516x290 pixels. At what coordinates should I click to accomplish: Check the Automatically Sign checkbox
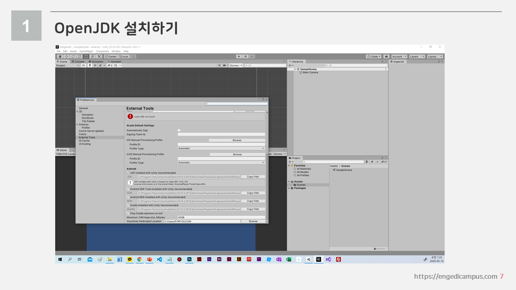179,130
